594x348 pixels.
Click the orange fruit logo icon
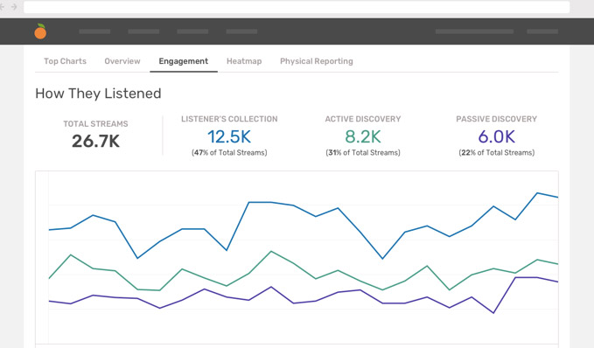coord(40,31)
